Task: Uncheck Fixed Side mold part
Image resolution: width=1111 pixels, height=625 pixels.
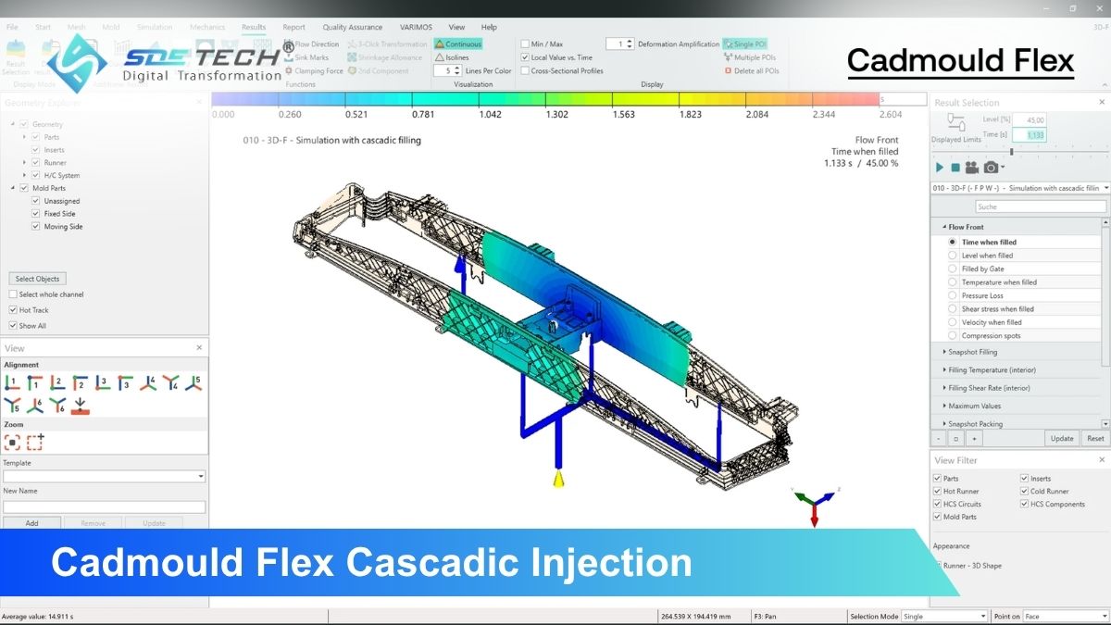Action: 36,214
